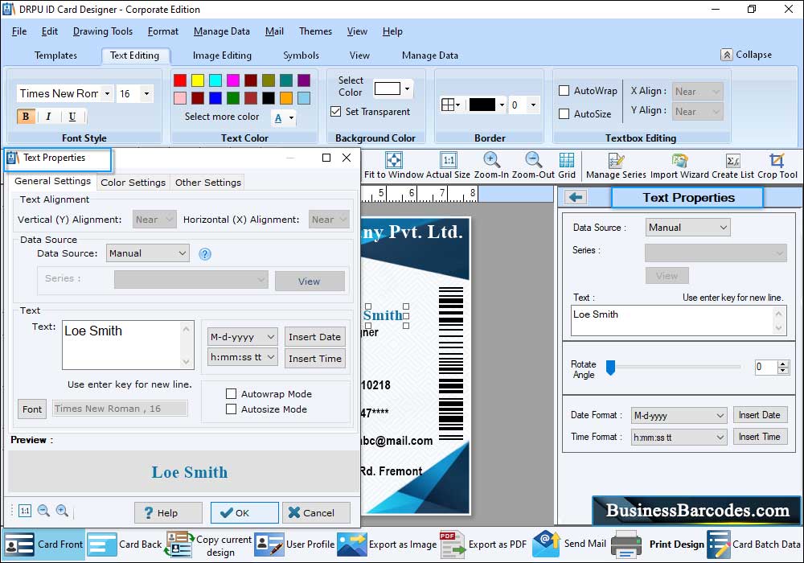
Task: Click back arrow in right Text Properties panel
Action: point(576,197)
